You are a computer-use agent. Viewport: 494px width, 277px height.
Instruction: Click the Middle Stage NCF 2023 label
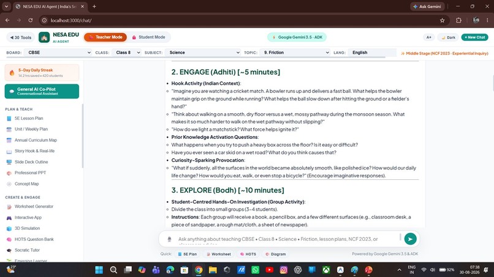(444, 53)
